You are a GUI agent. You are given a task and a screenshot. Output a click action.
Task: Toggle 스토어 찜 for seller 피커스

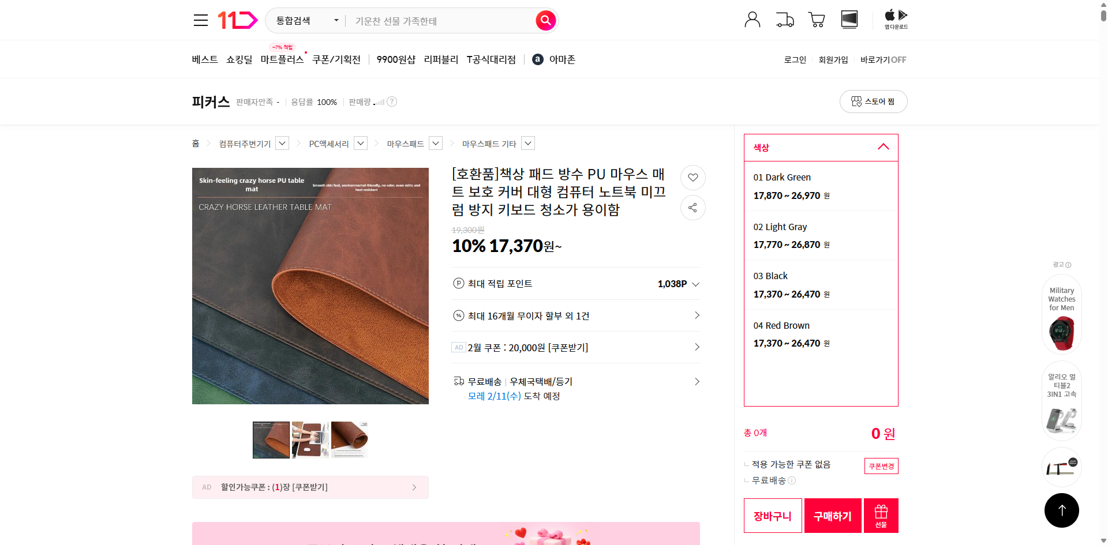873,102
